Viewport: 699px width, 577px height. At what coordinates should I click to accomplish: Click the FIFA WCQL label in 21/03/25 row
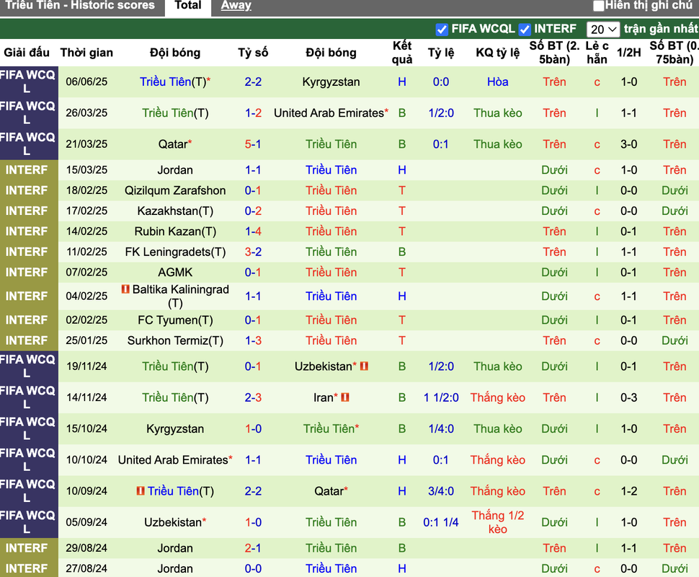[x=27, y=144]
